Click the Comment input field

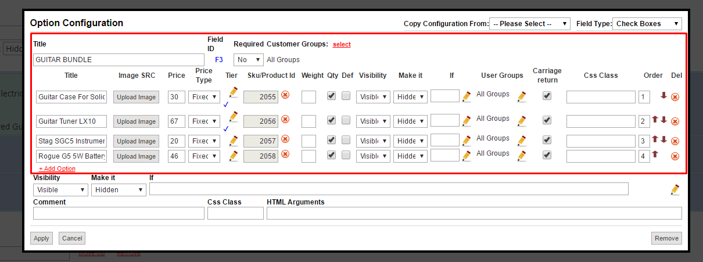(x=119, y=213)
